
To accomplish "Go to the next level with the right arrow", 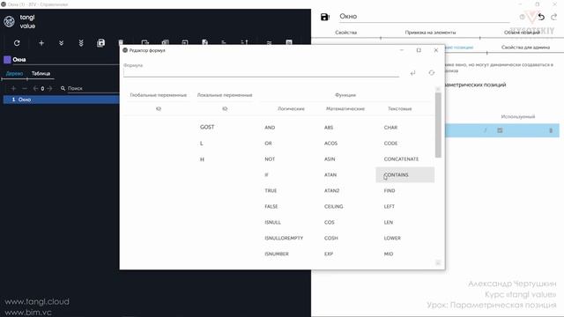I will click(x=49, y=88).
